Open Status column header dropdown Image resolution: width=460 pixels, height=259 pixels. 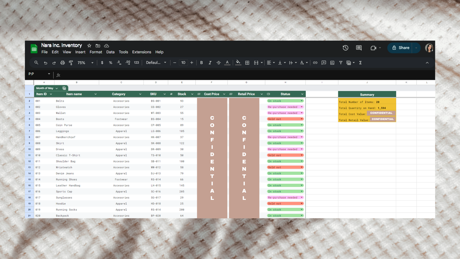[x=302, y=94]
